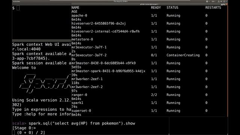Click the READY column header
The image size is (240, 135).
coord(156,7)
